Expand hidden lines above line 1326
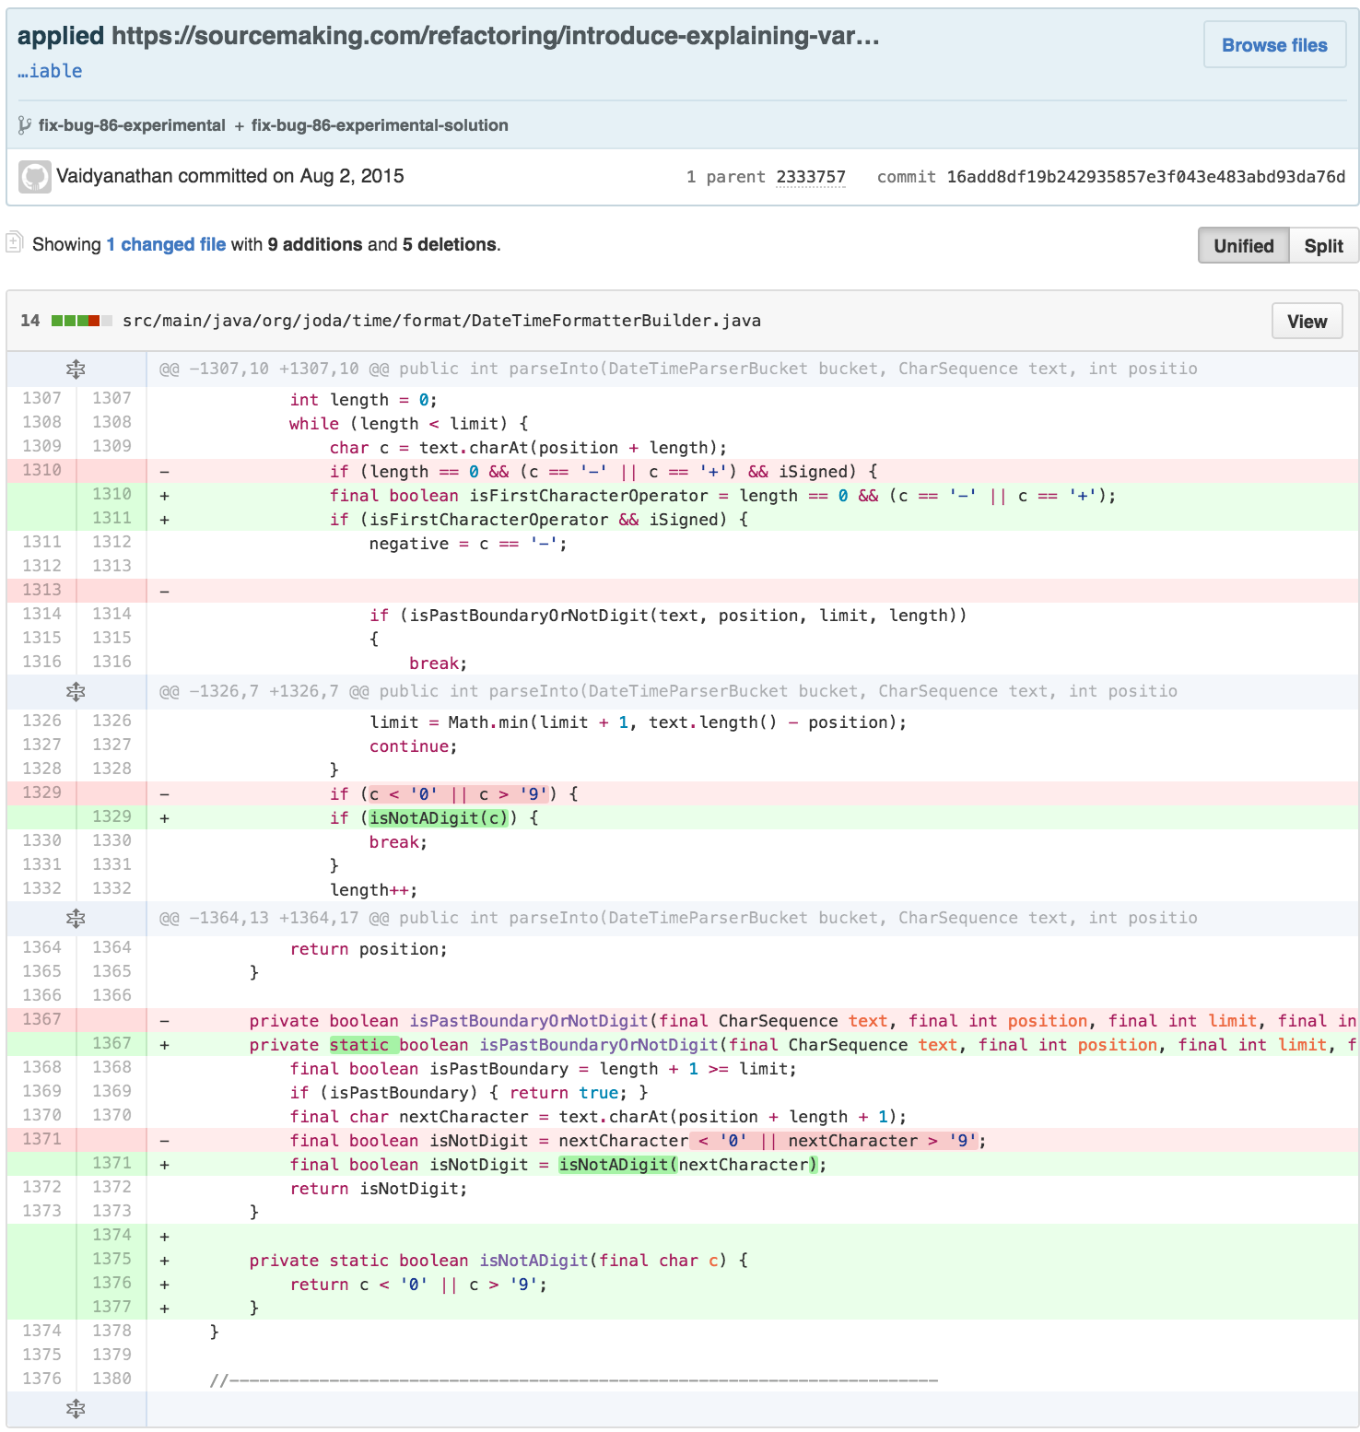This screenshot has height=1432, width=1360. (76, 691)
